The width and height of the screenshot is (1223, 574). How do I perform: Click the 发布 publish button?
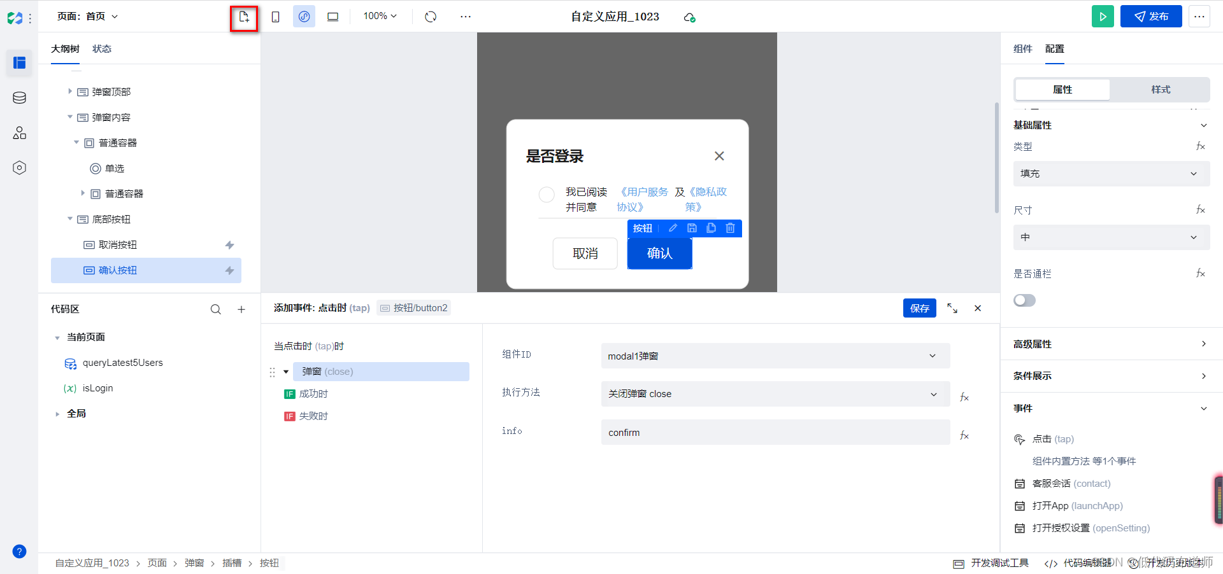tap(1151, 17)
